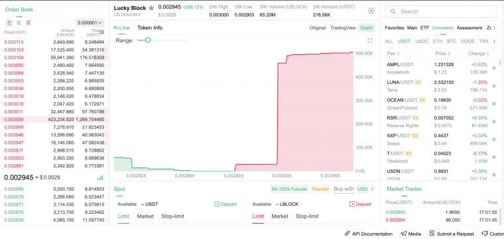Switch to ETF market tab

pyautogui.click(x=424, y=28)
